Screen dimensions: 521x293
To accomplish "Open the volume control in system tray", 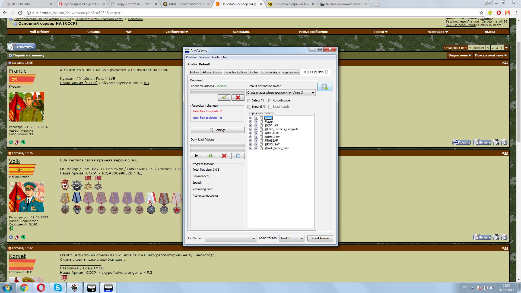I will (492, 288).
